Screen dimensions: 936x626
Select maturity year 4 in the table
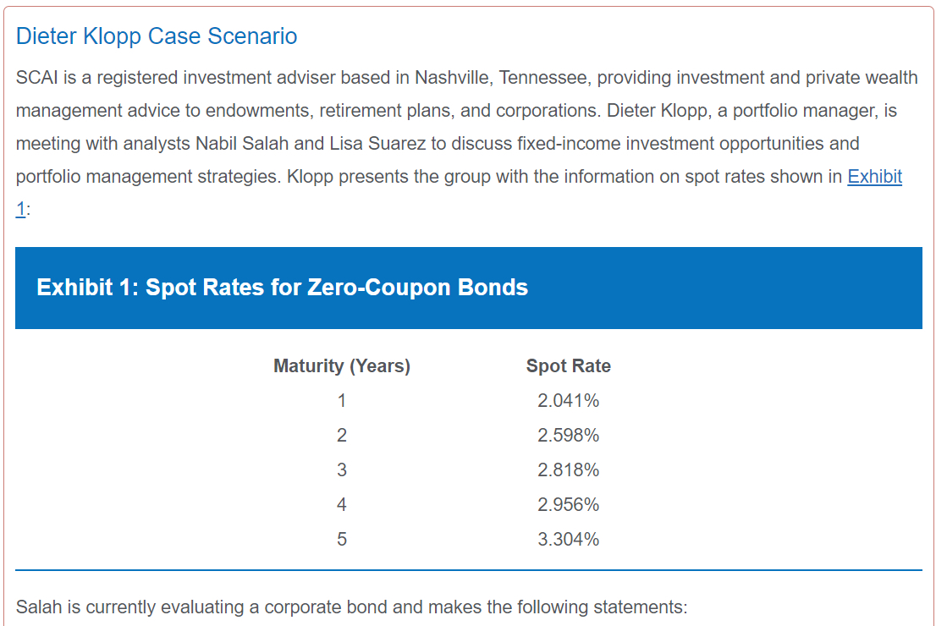(x=342, y=505)
